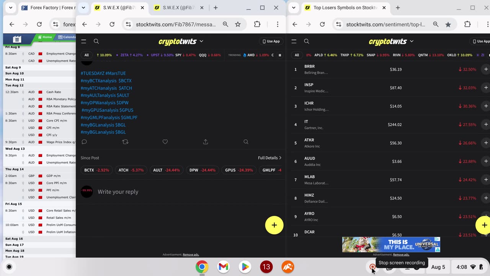Open AULT -24.44% since-post chip

(x=166, y=170)
